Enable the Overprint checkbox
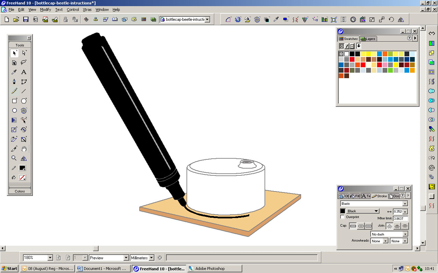This screenshot has width=438, height=273. point(342,217)
